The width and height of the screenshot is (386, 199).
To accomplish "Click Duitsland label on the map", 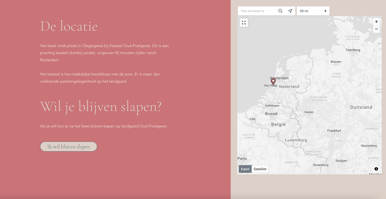I will [361, 107].
